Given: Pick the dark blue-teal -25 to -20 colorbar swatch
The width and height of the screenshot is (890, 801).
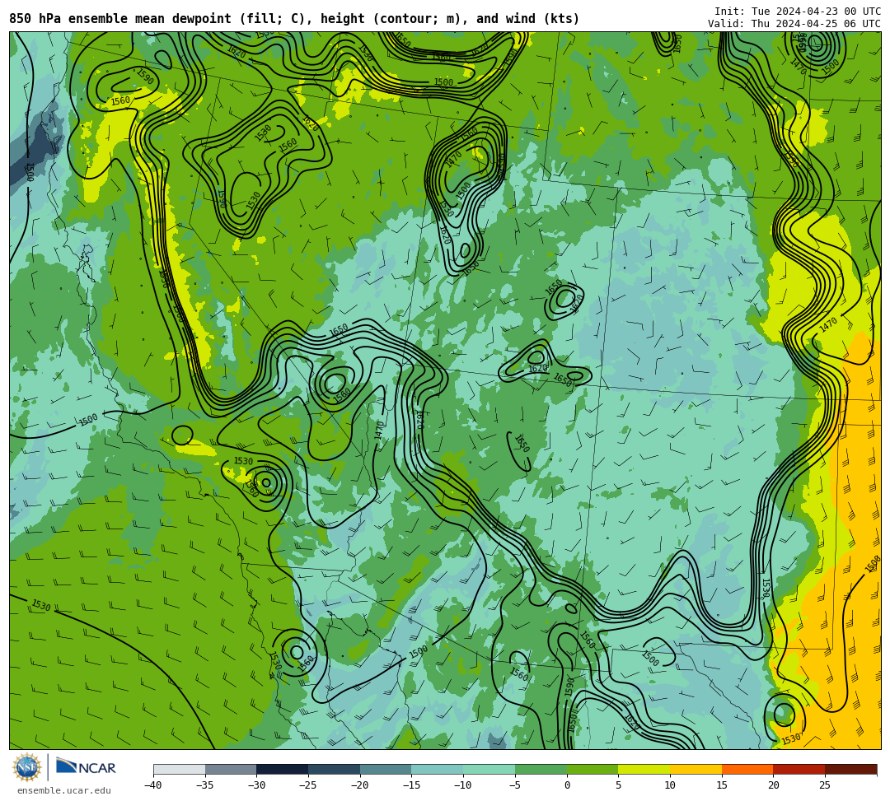Looking at the screenshot, I should [x=334, y=769].
